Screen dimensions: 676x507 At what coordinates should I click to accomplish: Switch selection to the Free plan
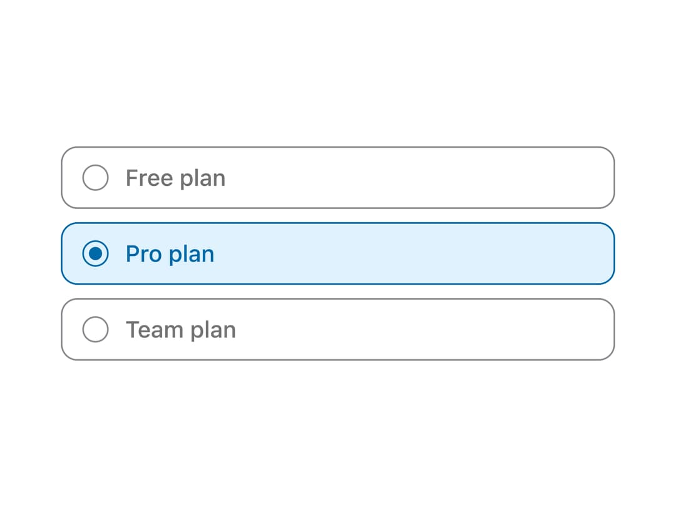pyautogui.click(x=95, y=178)
